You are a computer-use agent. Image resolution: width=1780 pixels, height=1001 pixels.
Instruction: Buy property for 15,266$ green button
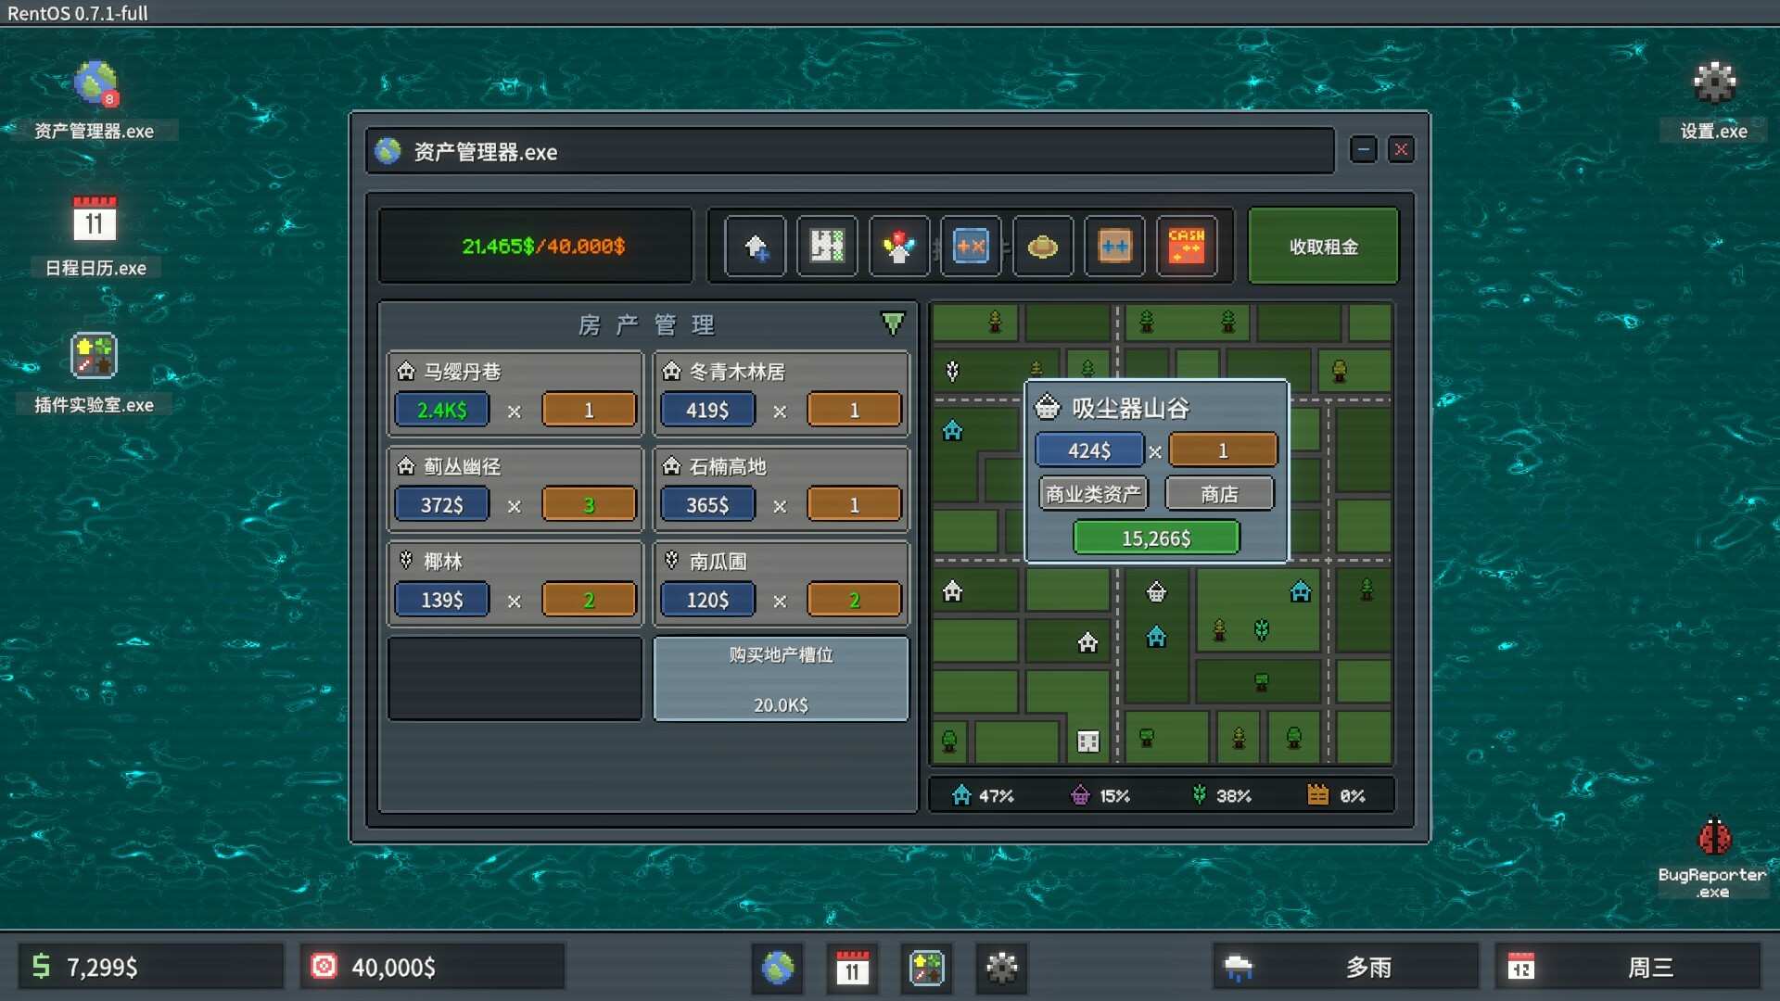click(1156, 539)
